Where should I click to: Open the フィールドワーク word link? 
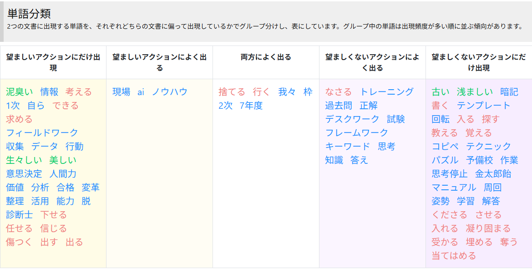(x=42, y=133)
